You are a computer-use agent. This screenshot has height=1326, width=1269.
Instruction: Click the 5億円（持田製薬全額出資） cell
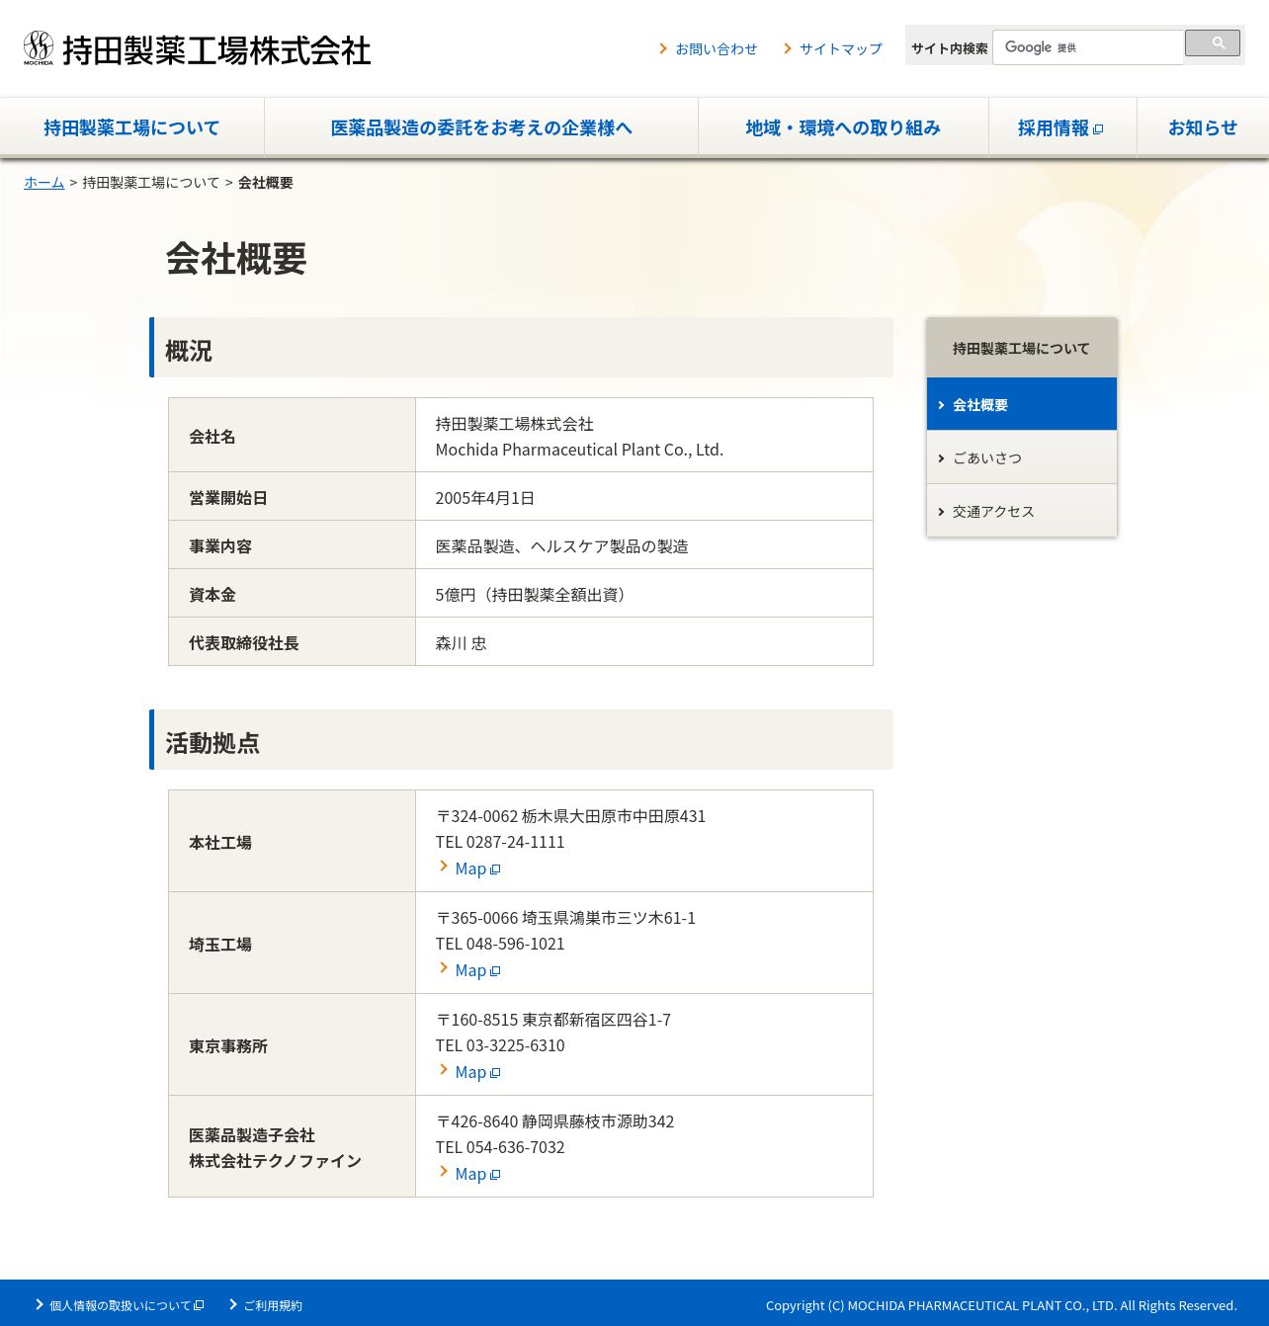(x=644, y=594)
